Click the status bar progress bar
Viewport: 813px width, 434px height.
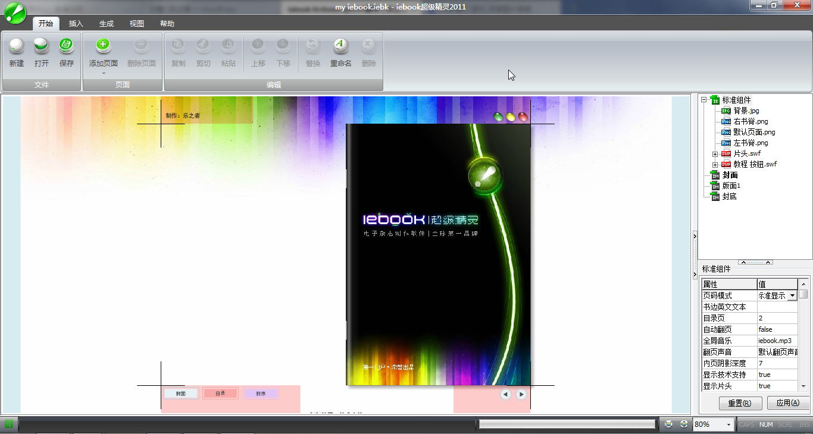pos(567,424)
